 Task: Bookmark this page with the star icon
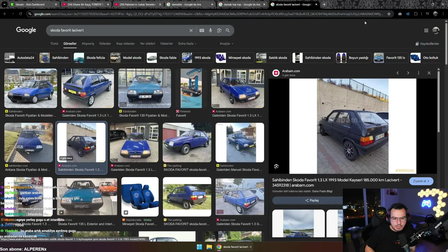tap(389, 14)
